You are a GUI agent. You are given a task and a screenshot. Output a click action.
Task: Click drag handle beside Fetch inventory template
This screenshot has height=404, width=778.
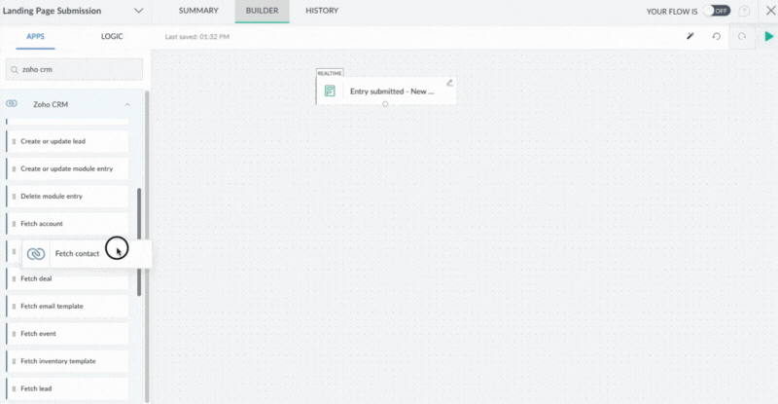coord(14,361)
